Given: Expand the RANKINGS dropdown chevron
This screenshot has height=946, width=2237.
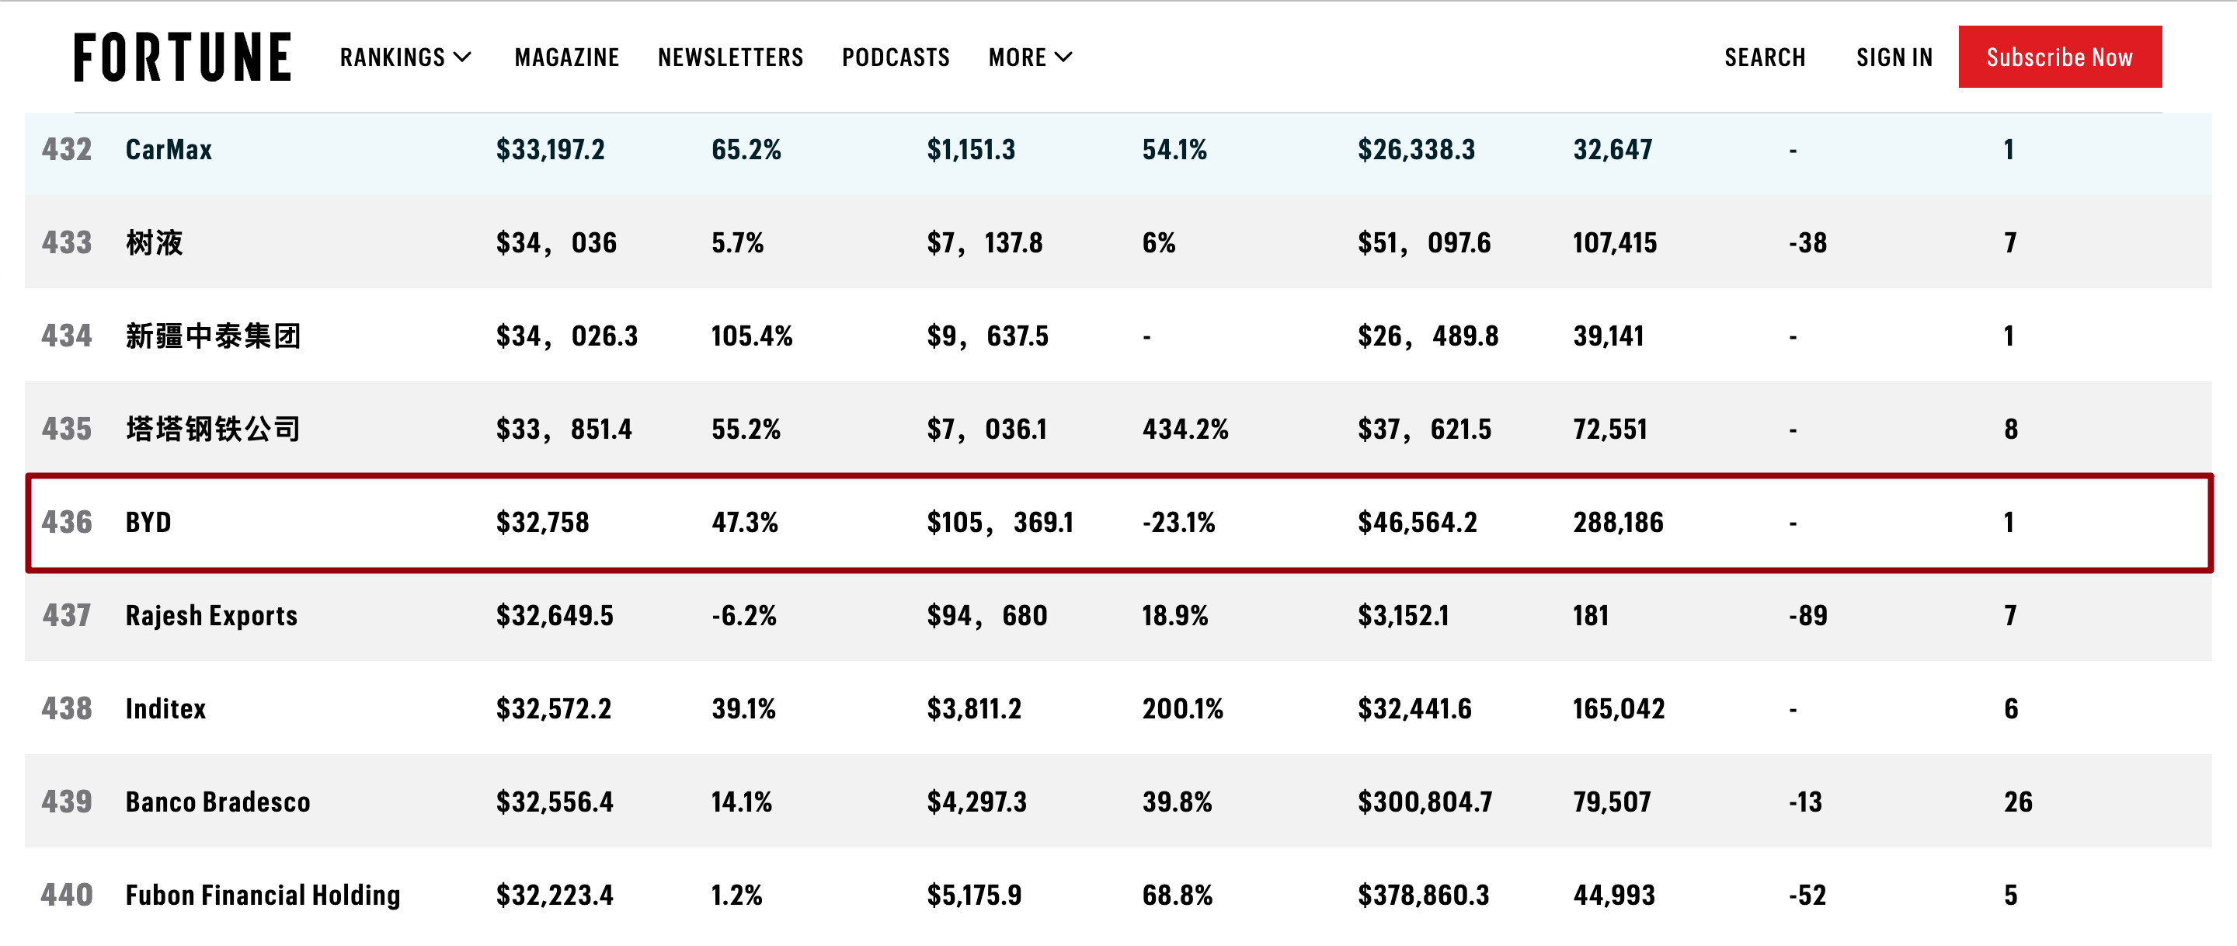Looking at the screenshot, I should [463, 57].
